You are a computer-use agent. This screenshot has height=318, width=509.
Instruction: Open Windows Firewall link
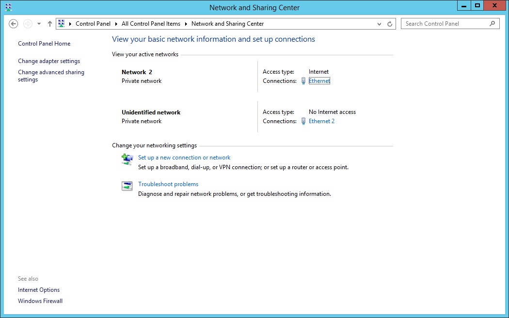pos(40,301)
